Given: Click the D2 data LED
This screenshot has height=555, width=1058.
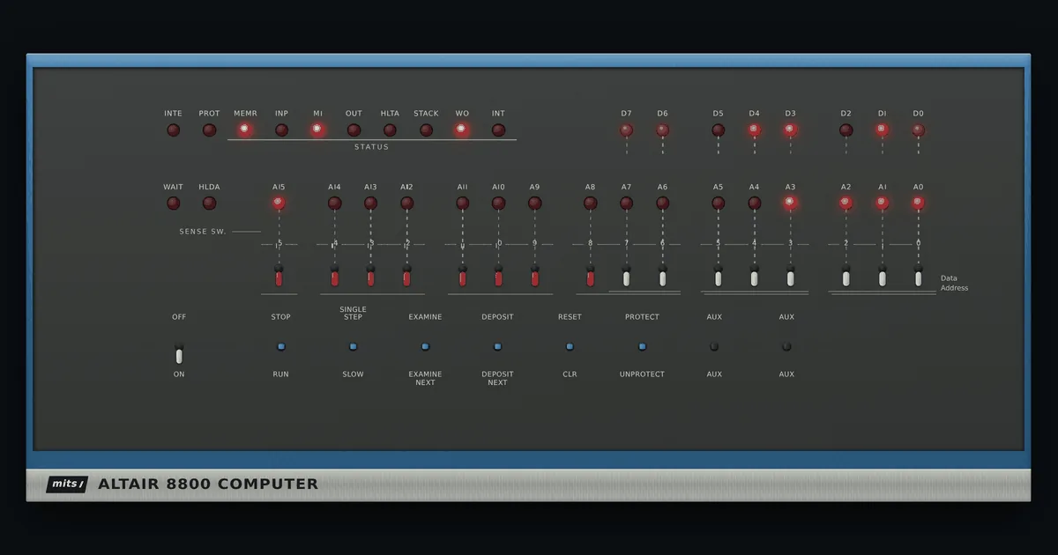Looking at the screenshot, I should tap(846, 129).
